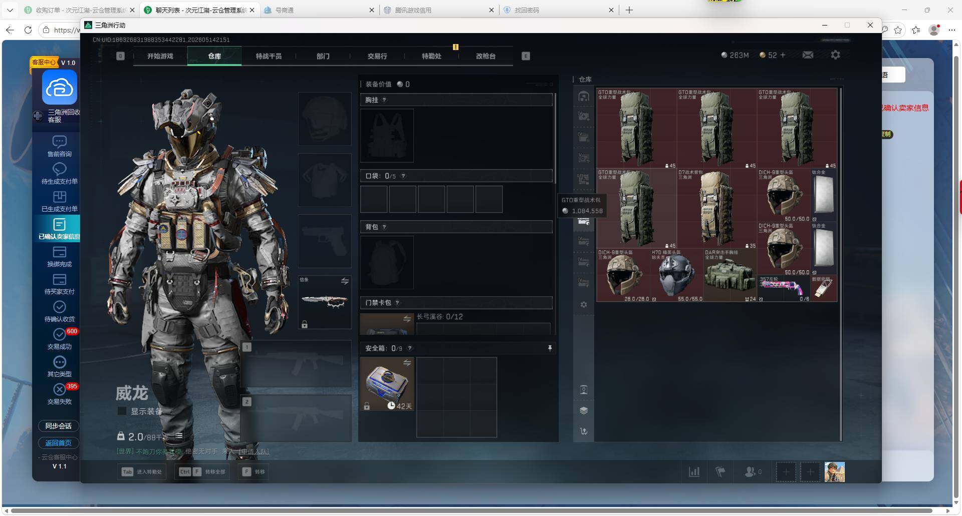Click the 返回首页 button
962x516 pixels.
[59, 443]
